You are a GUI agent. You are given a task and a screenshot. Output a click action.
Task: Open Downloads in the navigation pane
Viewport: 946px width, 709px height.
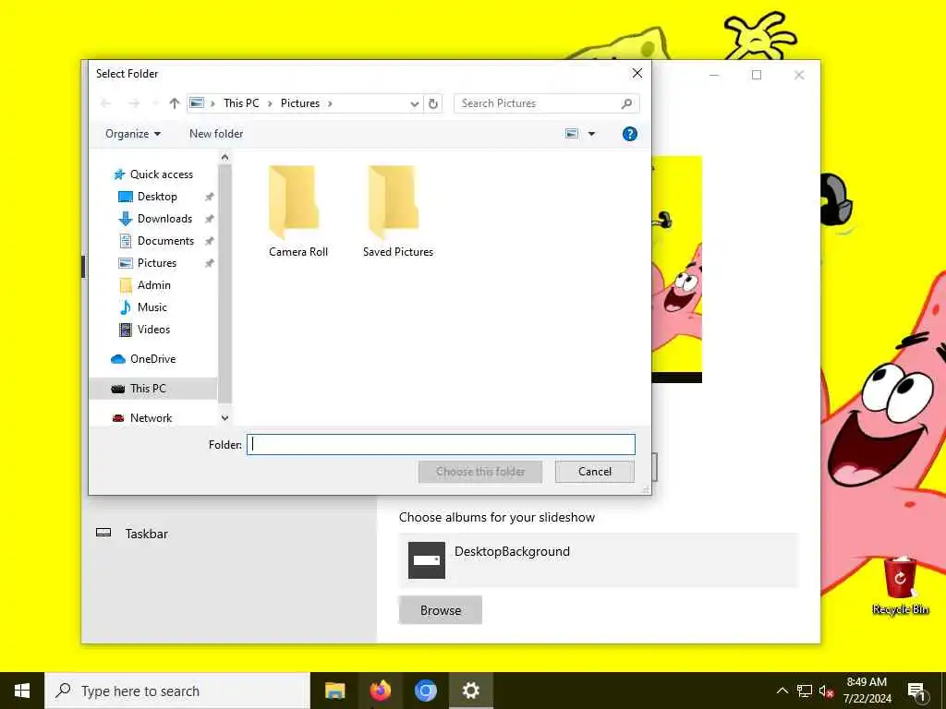click(x=164, y=219)
